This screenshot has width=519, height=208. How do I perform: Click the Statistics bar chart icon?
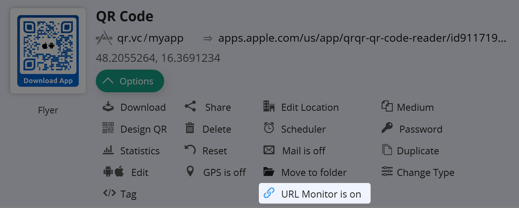tap(108, 150)
